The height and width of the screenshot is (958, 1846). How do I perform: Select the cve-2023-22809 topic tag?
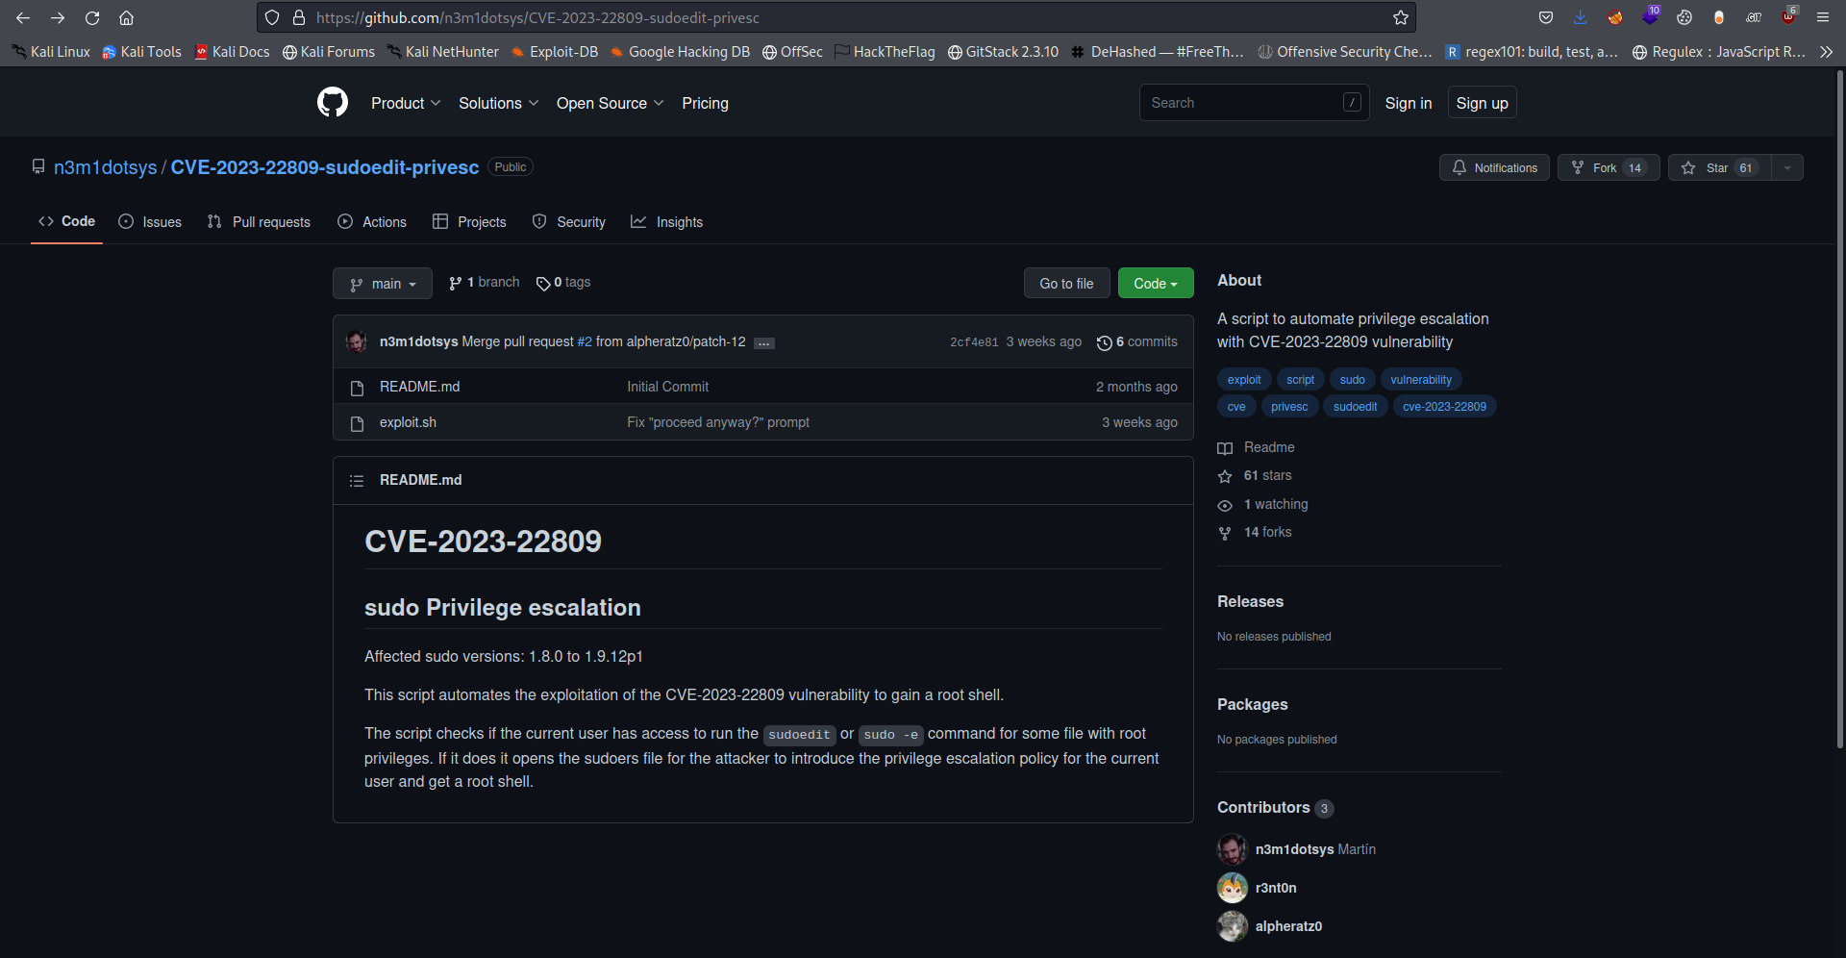[1444, 407]
